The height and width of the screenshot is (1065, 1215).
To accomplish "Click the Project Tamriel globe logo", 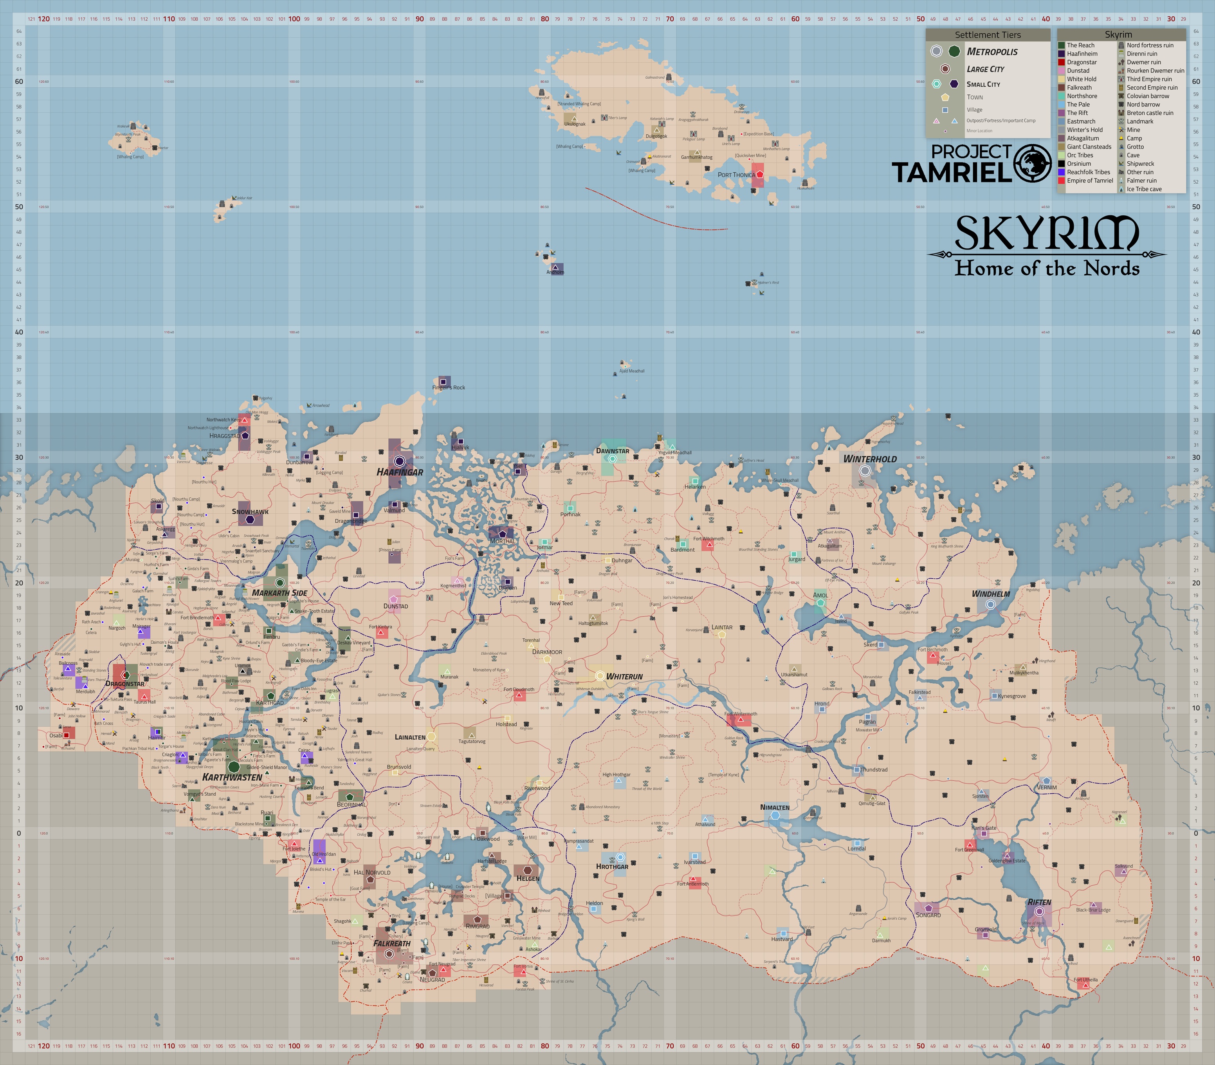I will click(1033, 163).
